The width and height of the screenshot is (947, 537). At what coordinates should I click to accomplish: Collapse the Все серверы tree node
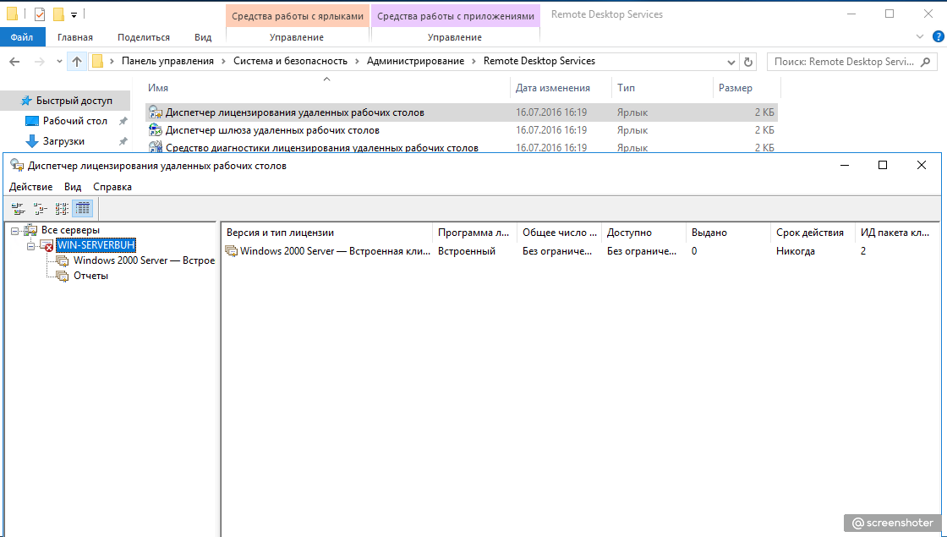(x=15, y=231)
